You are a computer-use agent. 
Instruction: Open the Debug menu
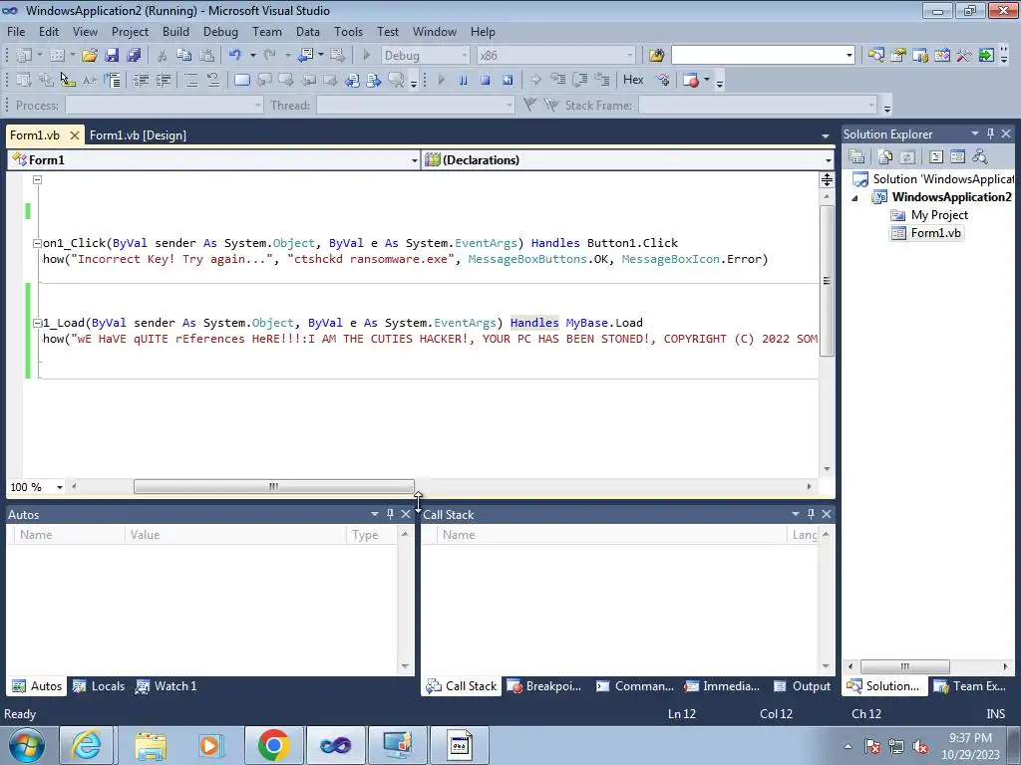(220, 31)
